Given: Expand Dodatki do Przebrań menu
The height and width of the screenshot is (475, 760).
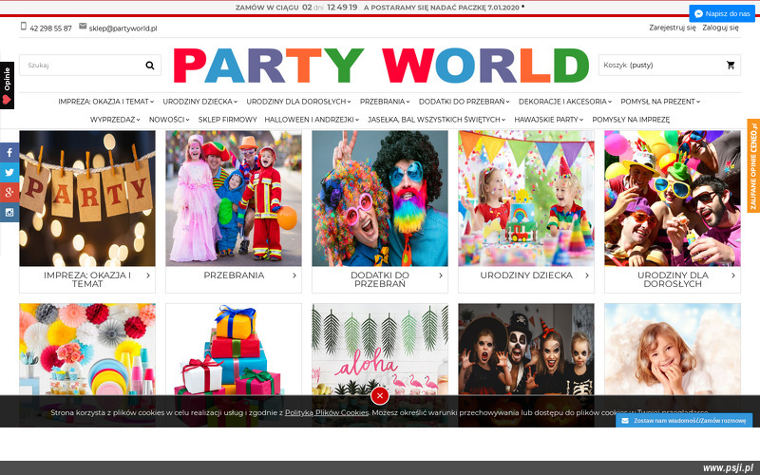Looking at the screenshot, I should [464, 102].
